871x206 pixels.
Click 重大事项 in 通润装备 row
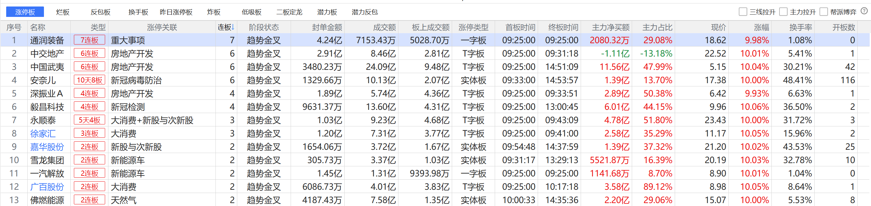128,41
